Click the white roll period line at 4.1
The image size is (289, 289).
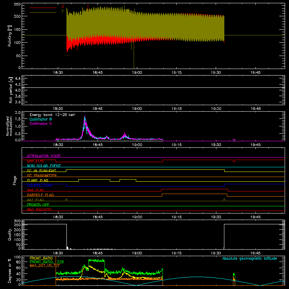tap(153, 87)
